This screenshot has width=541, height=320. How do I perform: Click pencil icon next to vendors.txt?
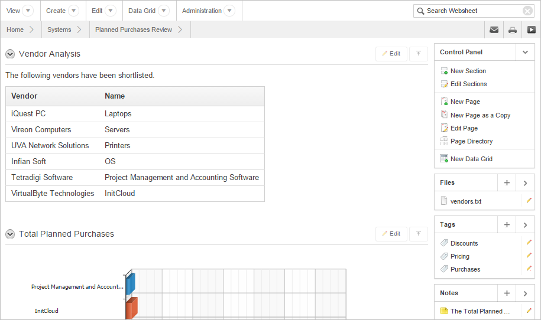pyautogui.click(x=529, y=201)
